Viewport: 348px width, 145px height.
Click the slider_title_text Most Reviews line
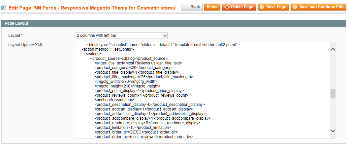[138, 63]
